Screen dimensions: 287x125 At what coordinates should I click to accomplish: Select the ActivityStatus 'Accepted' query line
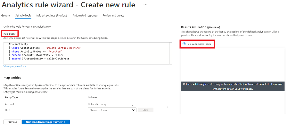pos(35,52)
